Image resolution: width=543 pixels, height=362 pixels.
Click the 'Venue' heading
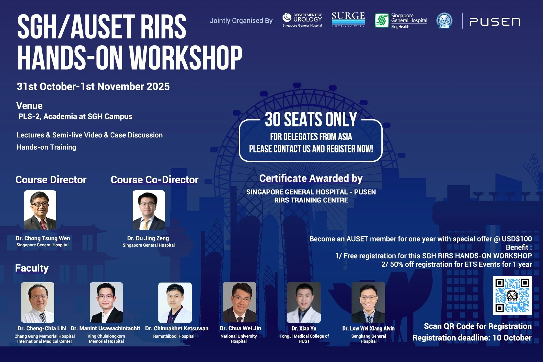click(29, 106)
